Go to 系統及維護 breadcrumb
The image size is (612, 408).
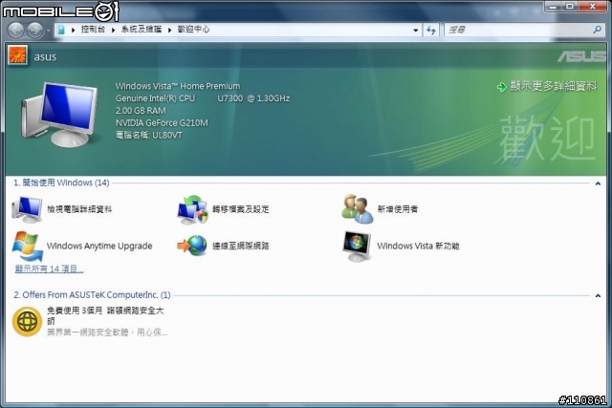pyautogui.click(x=142, y=30)
